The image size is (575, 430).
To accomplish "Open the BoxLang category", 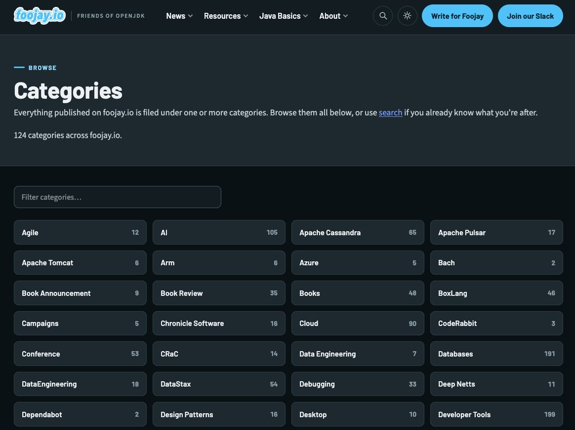I will click(x=496, y=293).
